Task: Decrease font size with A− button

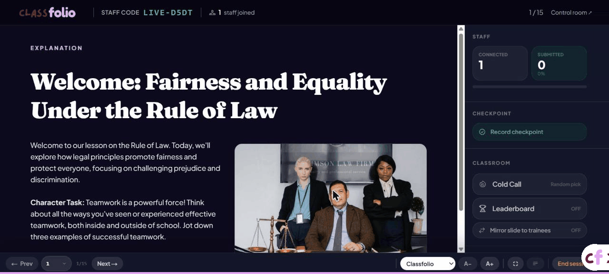Action: (468, 264)
